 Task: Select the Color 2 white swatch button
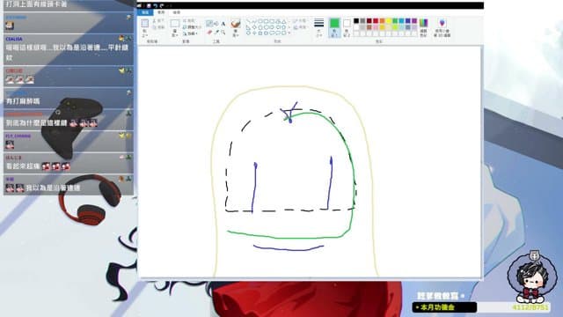click(x=347, y=27)
